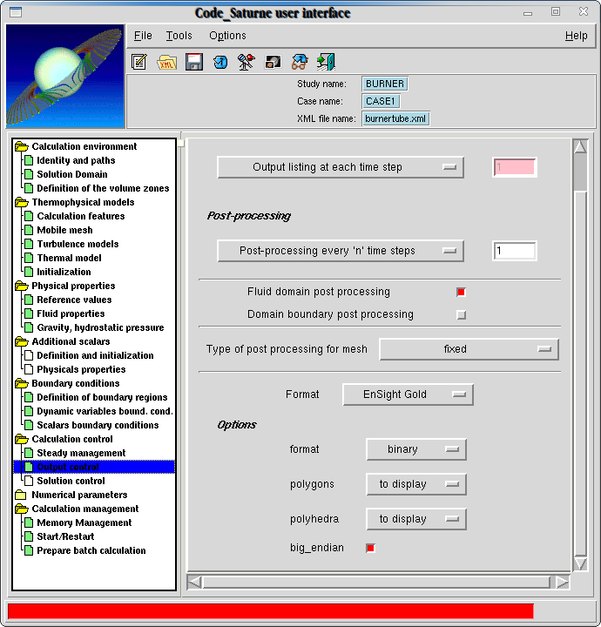Click the vertical scrollbar up arrow
Screen dimensions: 601x627
click(x=580, y=146)
